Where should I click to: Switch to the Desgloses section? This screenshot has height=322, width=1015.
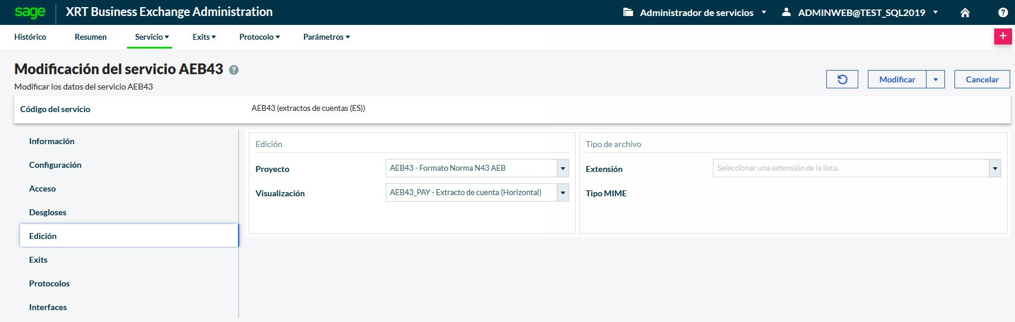pos(47,212)
